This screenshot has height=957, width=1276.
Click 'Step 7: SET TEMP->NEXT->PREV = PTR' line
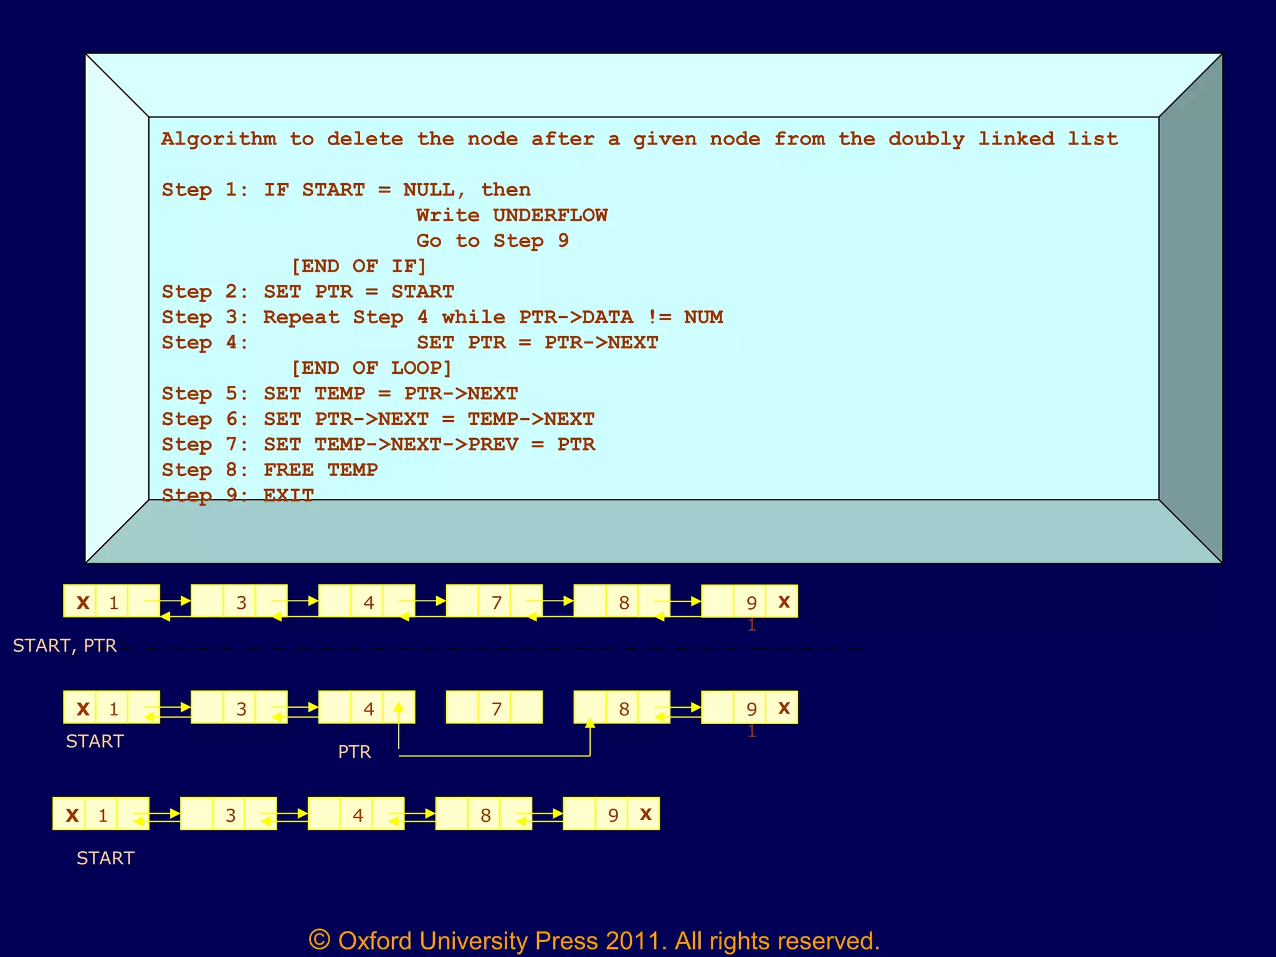tap(378, 444)
